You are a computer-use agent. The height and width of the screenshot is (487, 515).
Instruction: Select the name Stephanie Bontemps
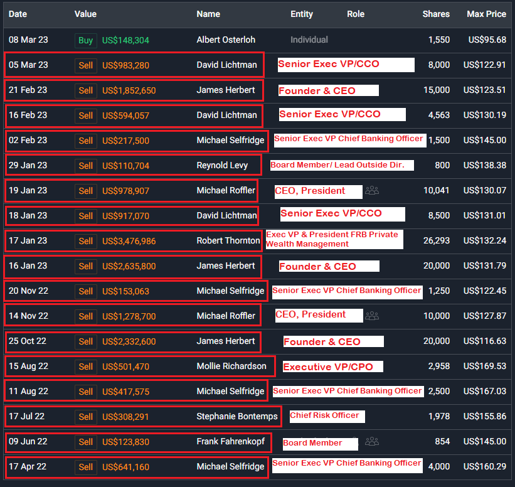click(237, 416)
